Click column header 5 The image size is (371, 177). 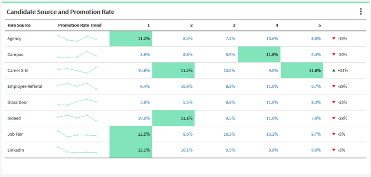click(x=320, y=25)
